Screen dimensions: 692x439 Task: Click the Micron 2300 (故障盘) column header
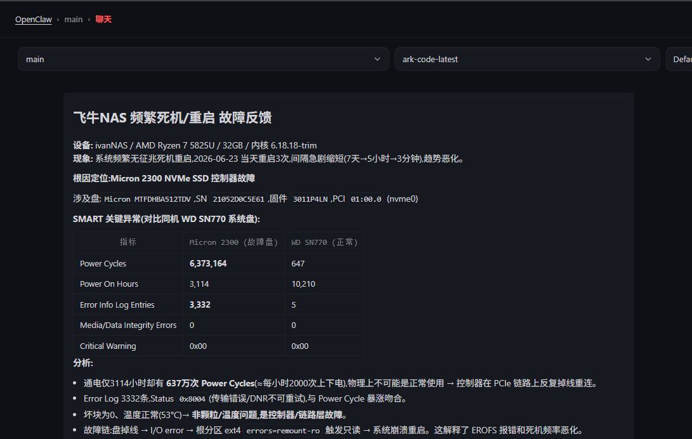click(233, 242)
